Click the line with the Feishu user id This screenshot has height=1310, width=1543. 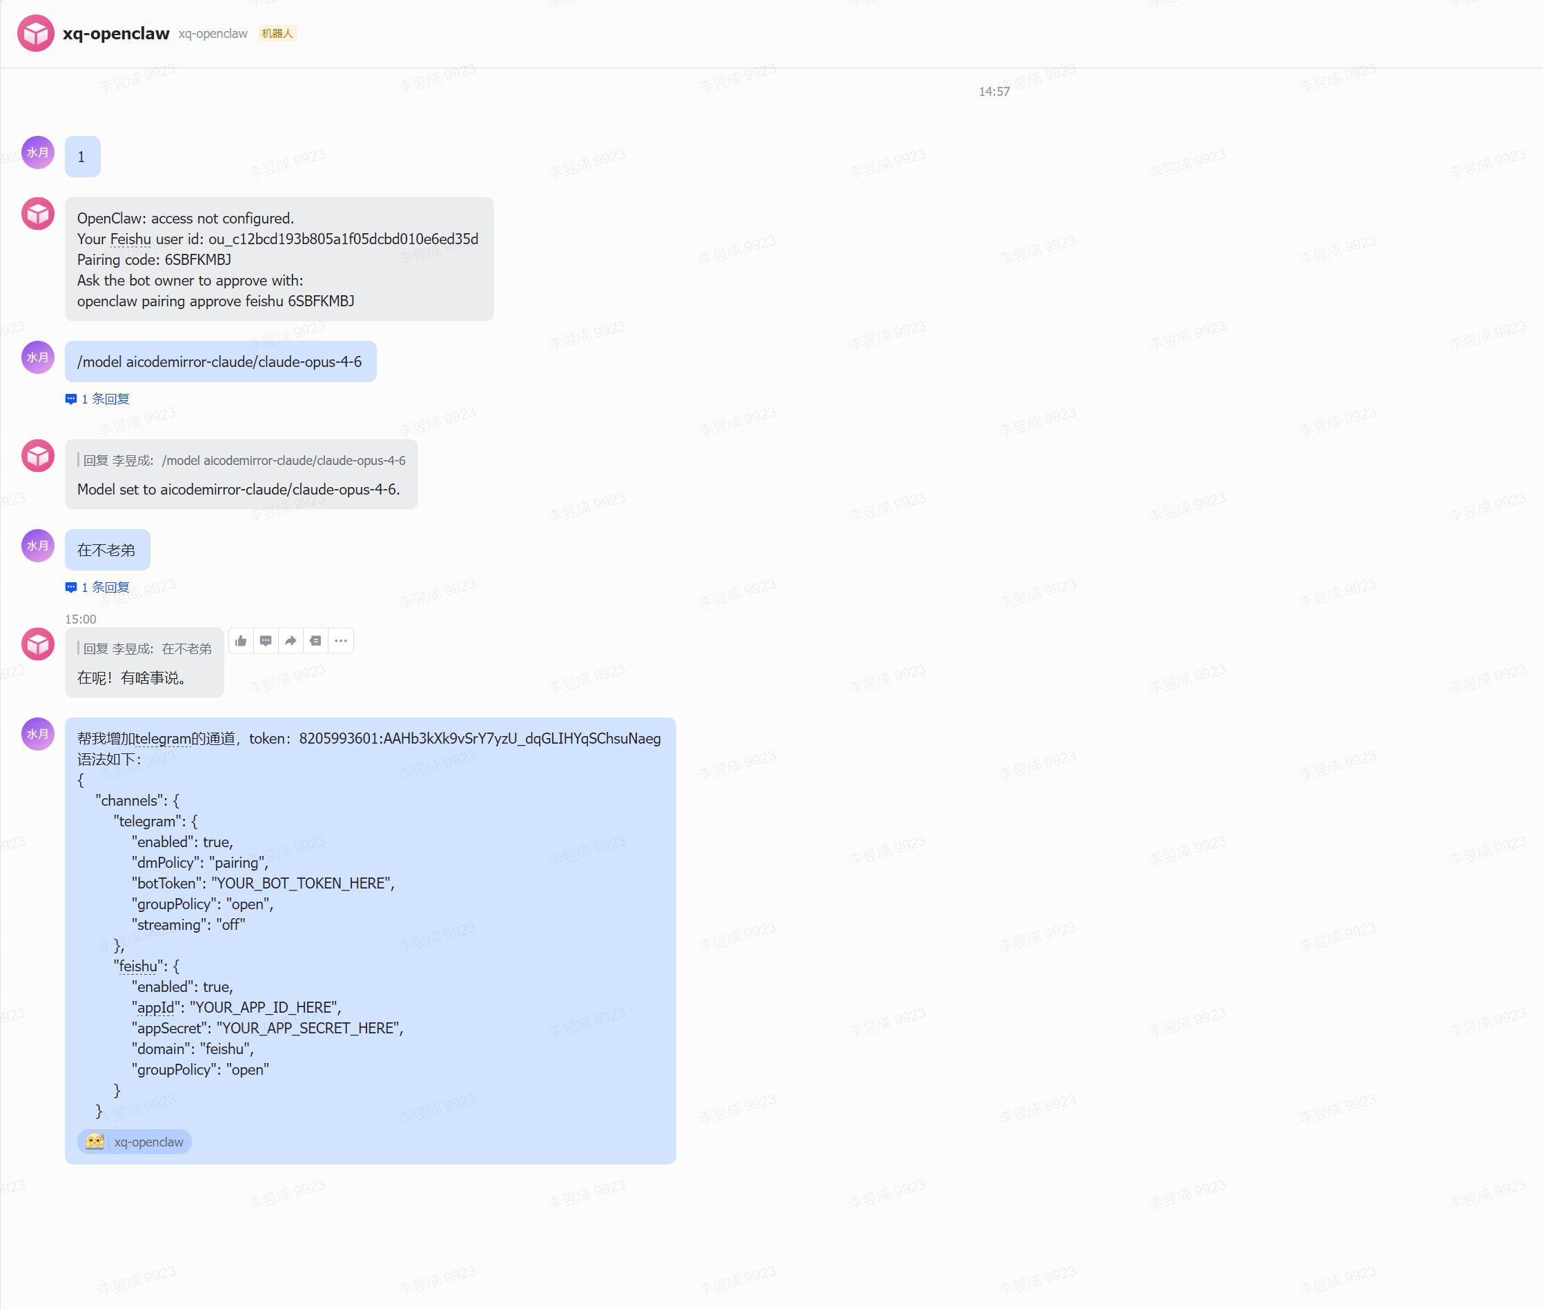pos(278,239)
